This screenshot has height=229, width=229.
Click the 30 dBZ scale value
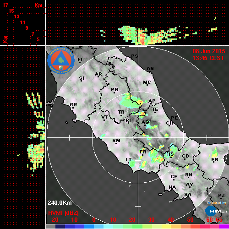(x=151, y=220)
